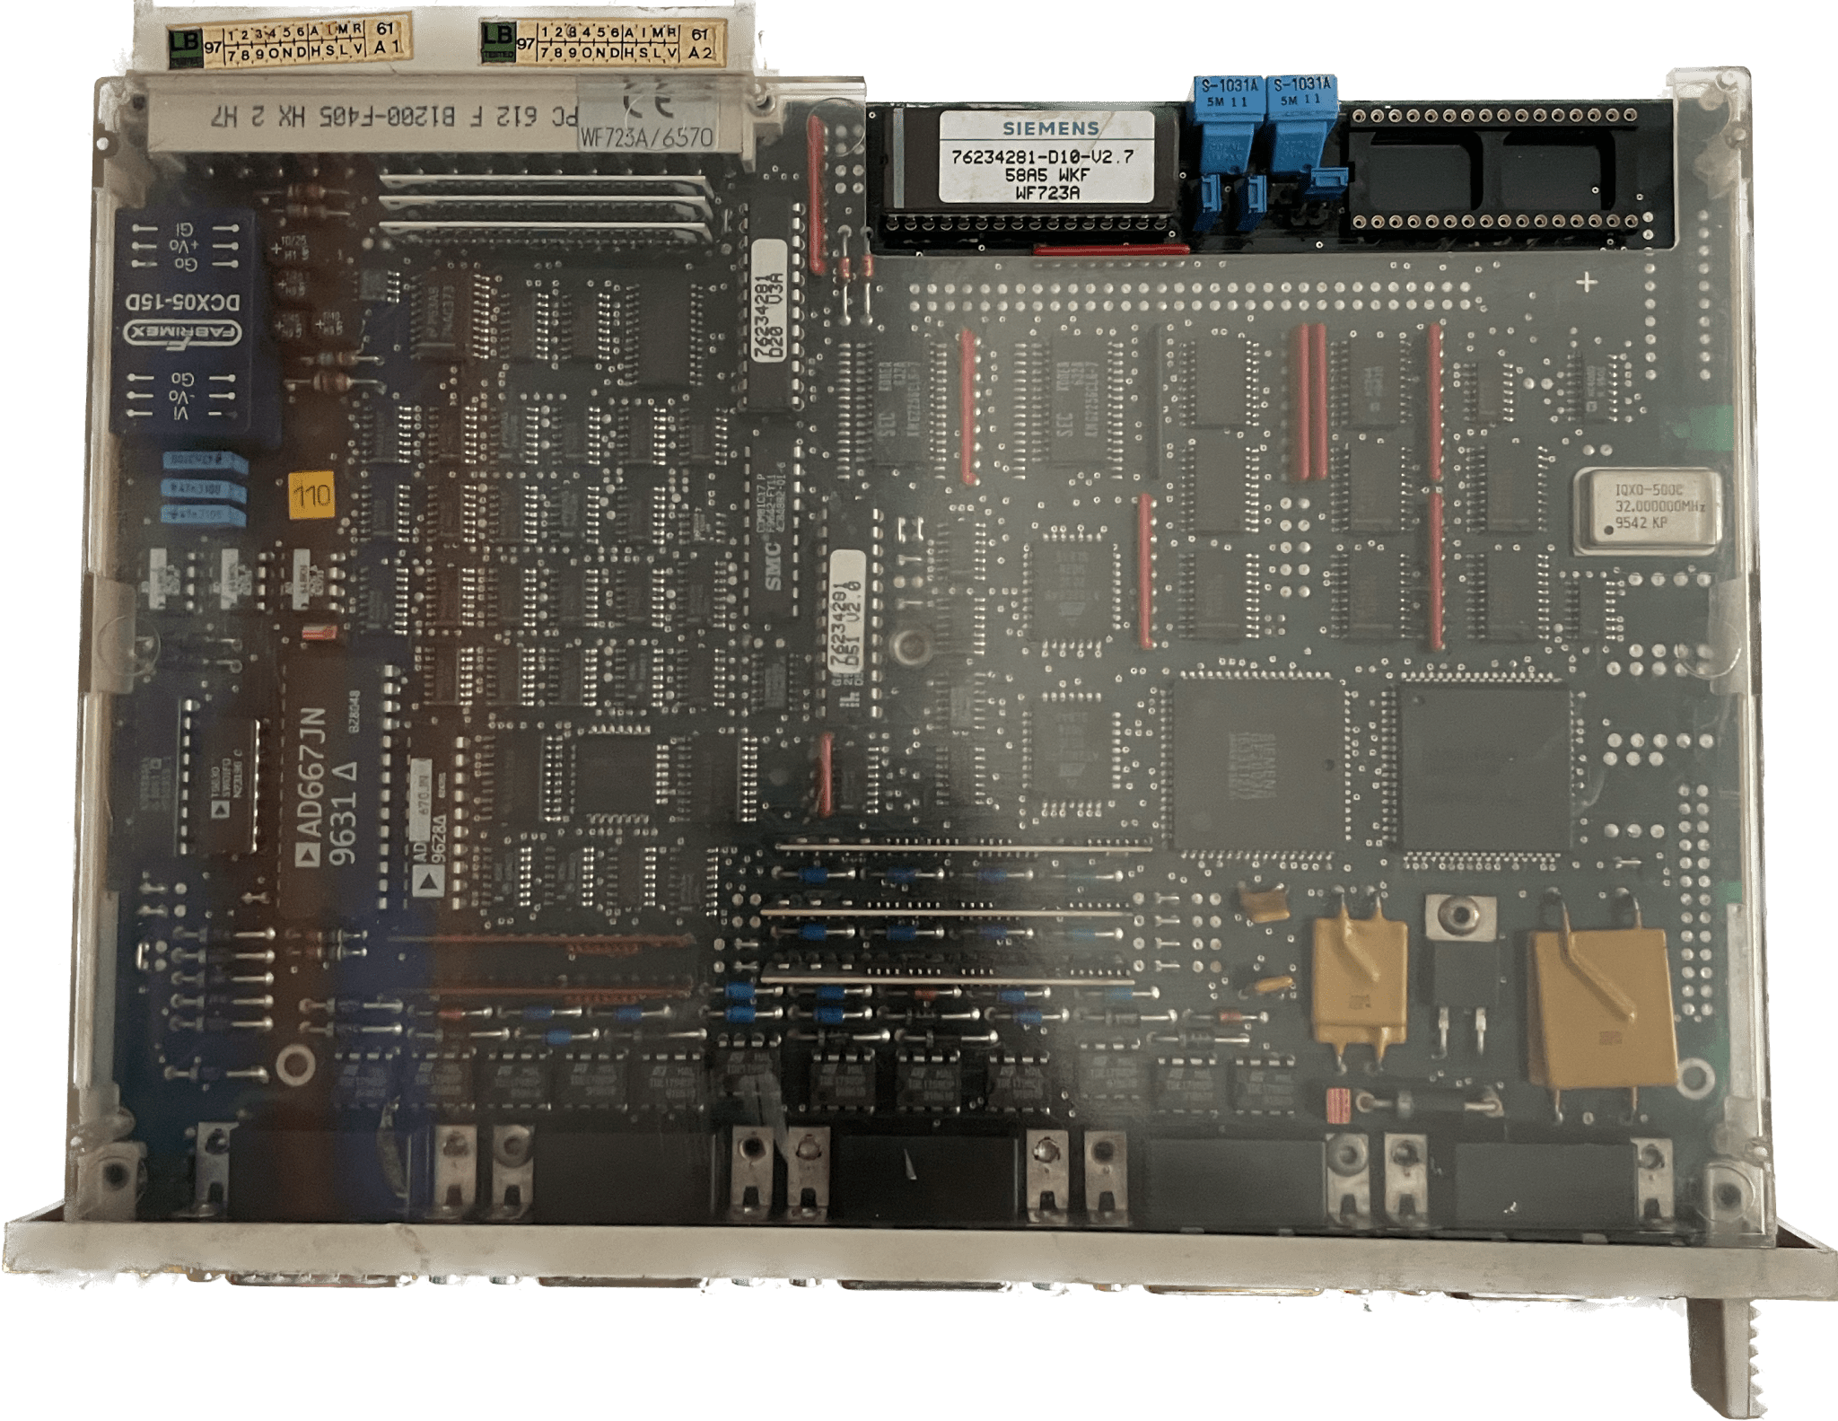Click the PC 612 F B1200-F405 connector text

tap(395, 117)
